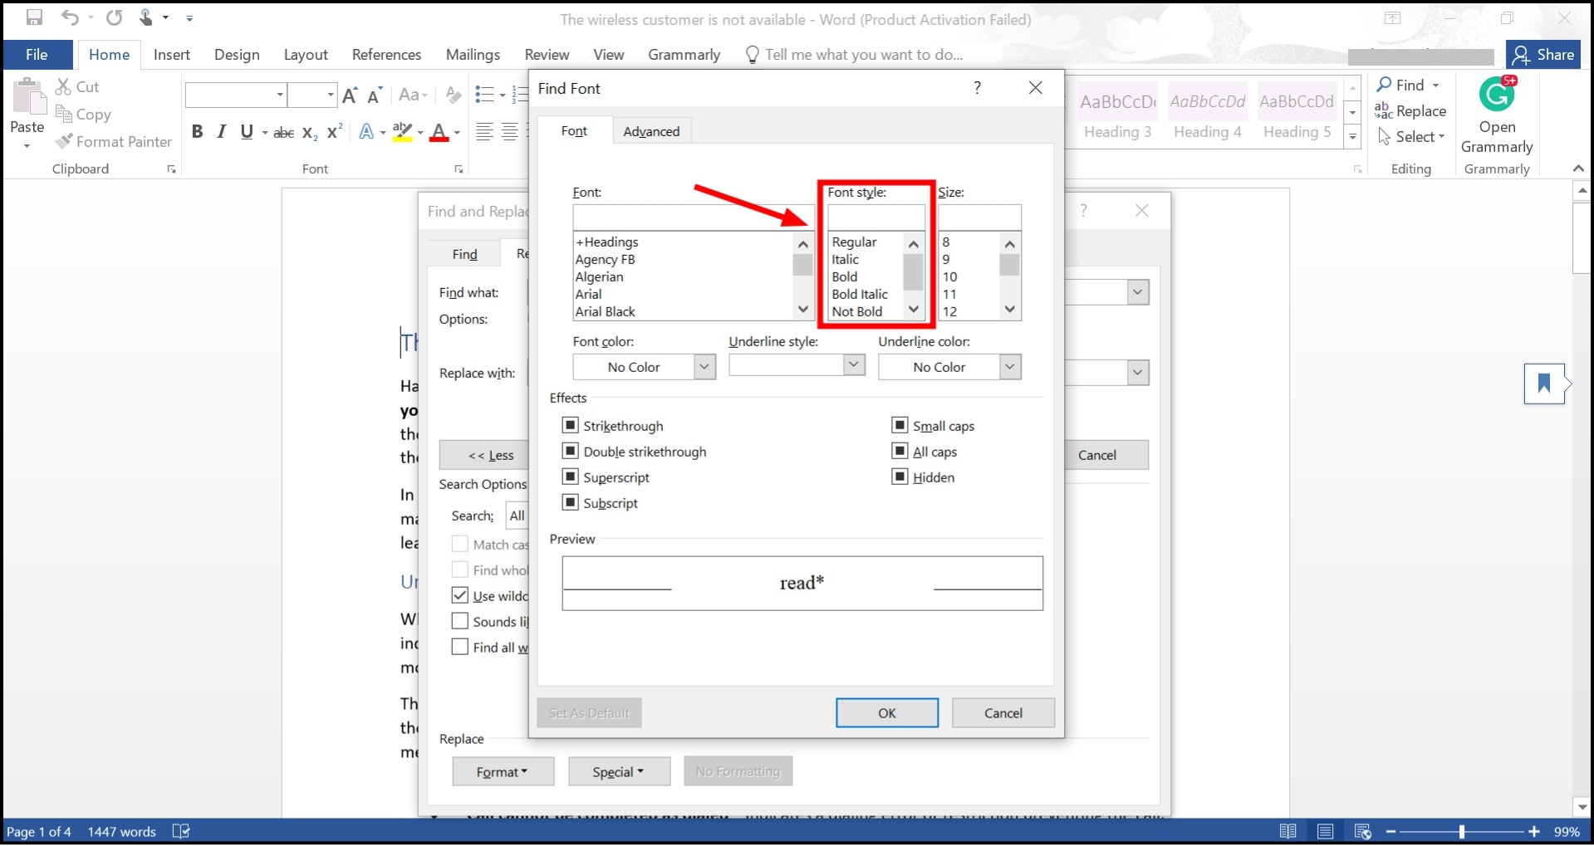1594x846 pixels.
Task: Open the Font color No Color dropdown
Action: point(704,366)
